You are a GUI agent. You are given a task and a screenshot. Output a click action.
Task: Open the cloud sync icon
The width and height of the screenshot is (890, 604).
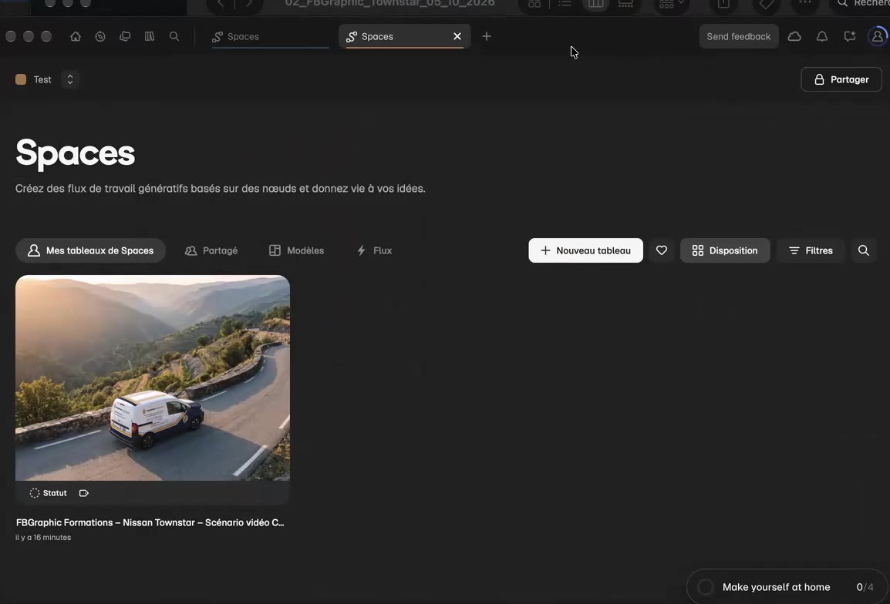pos(794,36)
